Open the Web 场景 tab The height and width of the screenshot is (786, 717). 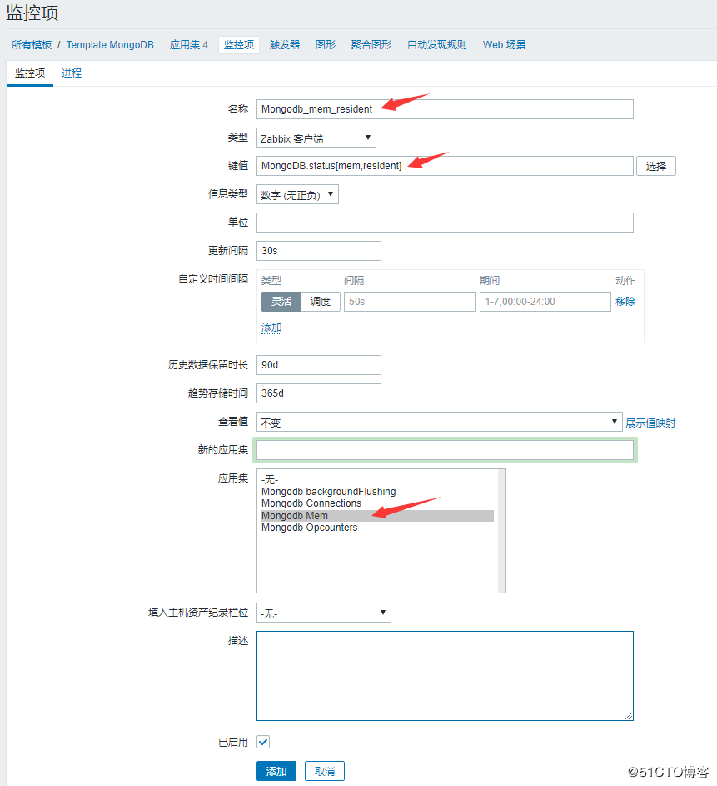pos(504,45)
